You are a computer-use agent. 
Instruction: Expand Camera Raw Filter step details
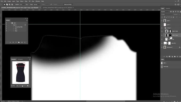click(13, 27)
